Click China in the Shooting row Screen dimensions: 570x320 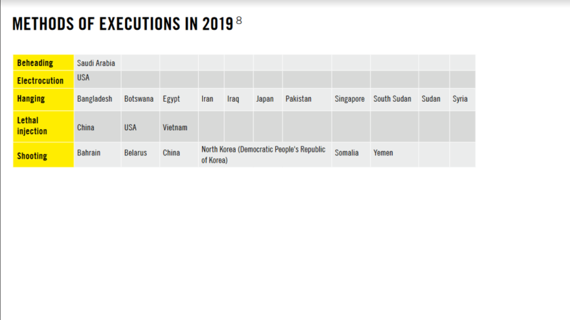pyautogui.click(x=172, y=153)
